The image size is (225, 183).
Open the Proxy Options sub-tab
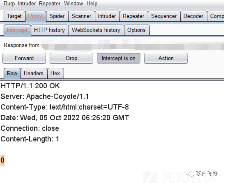point(137,30)
